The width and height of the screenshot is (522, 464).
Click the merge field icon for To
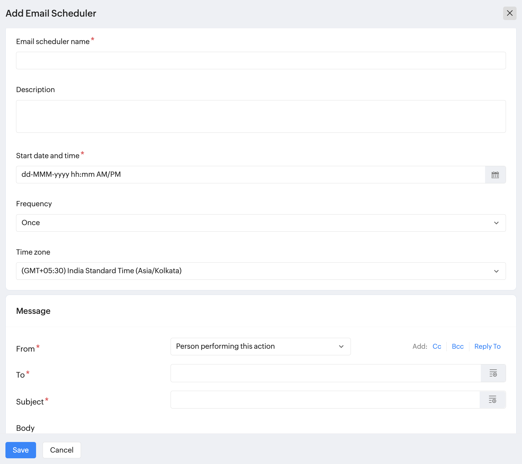point(493,373)
